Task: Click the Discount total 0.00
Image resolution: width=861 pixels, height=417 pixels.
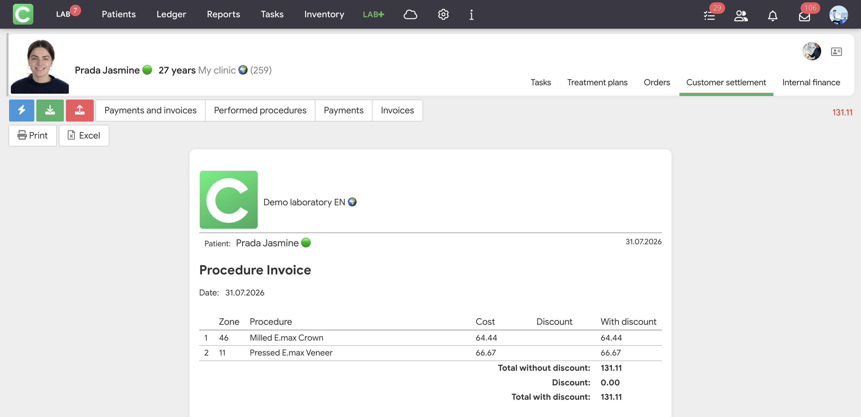Action: click(x=610, y=382)
